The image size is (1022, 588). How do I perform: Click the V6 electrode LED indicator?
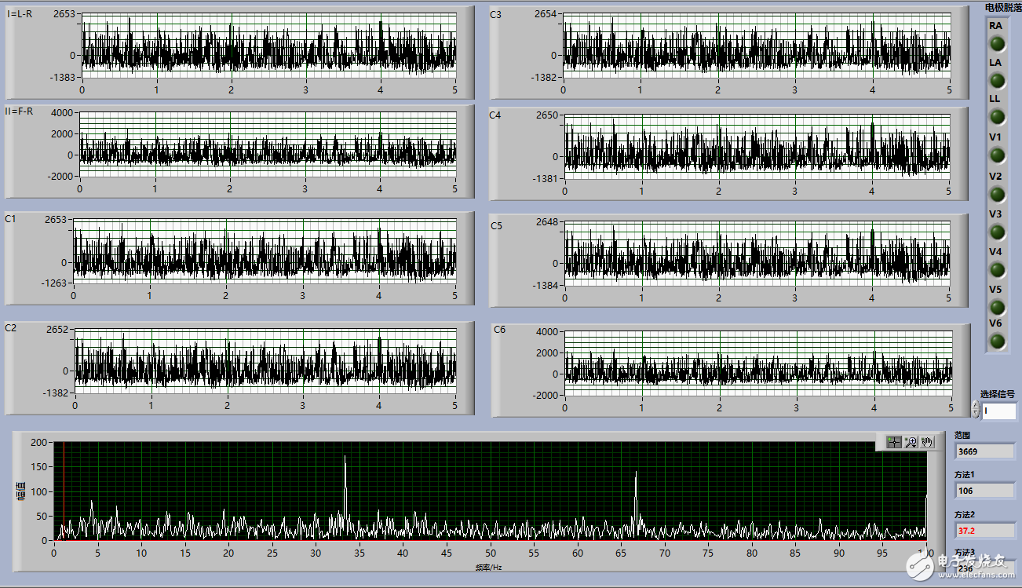pos(997,341)
